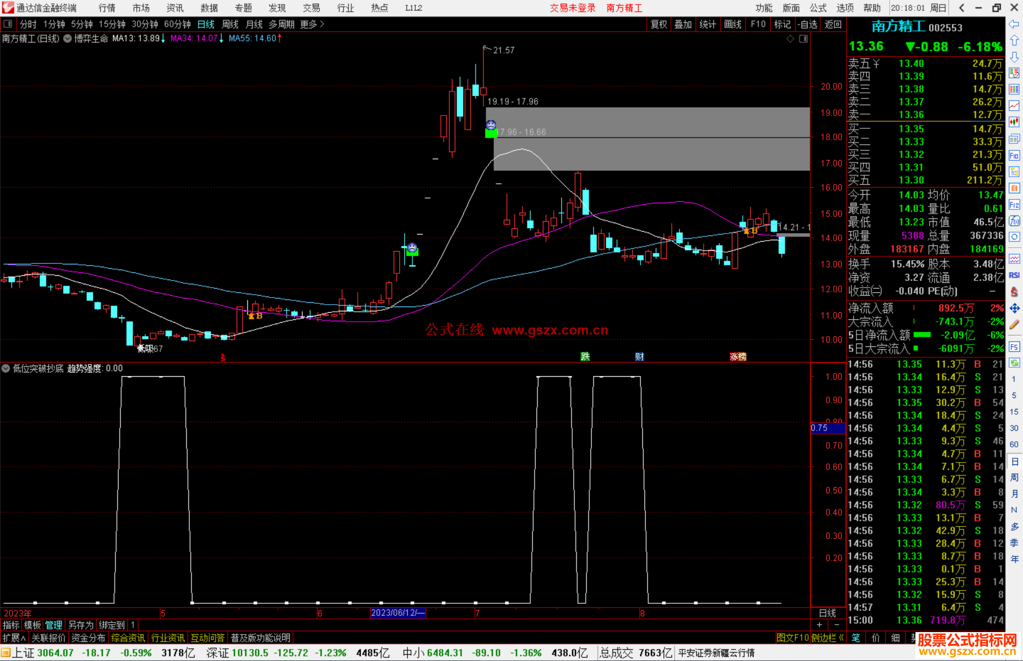Click the four-way move arrows icon
The width and height of the screenshot is (1023, 661).
pos(1014,308)
